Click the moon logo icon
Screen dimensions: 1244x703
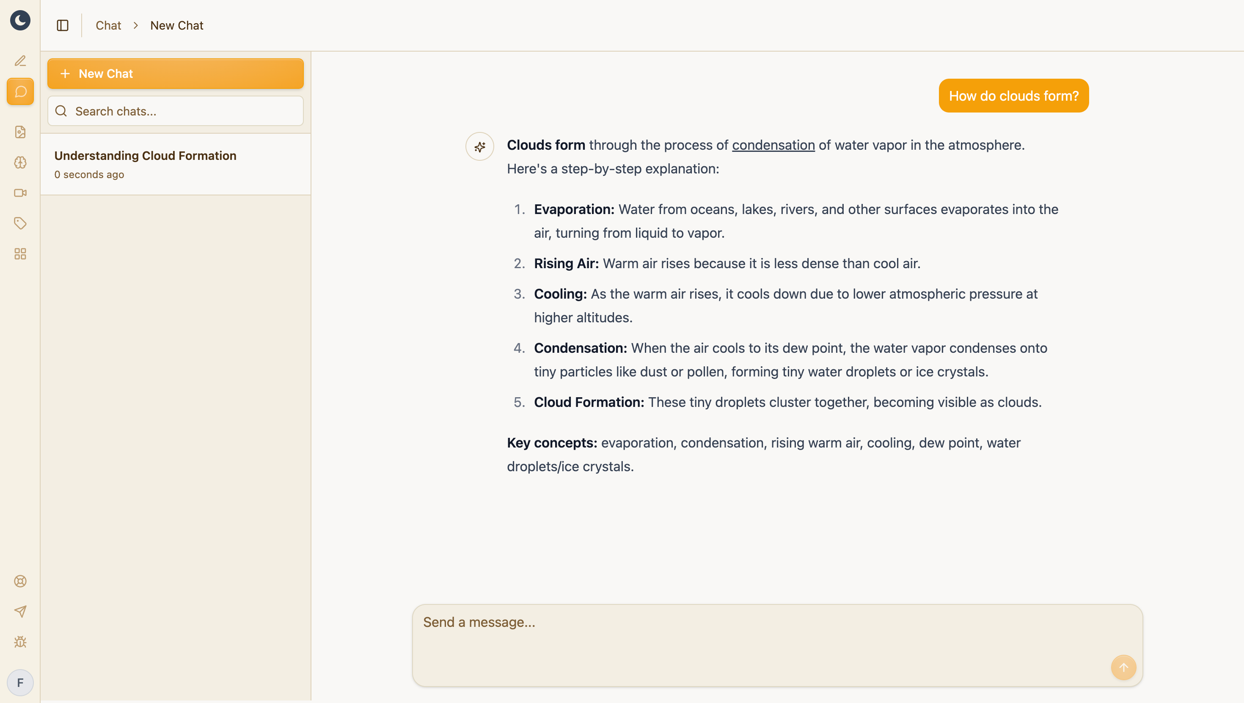pyautogui.click(x=20, y=20)
